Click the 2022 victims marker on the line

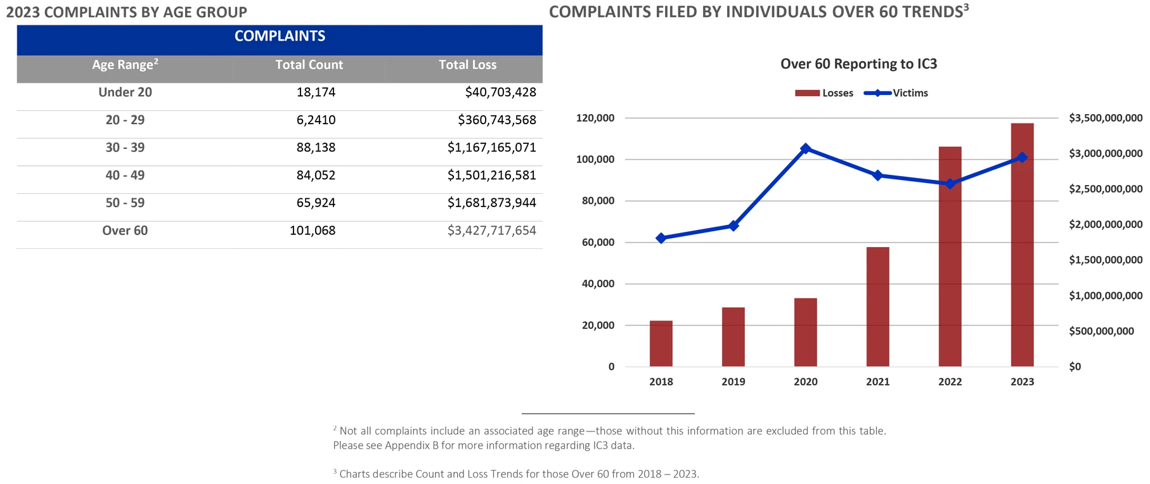(950, 184)
